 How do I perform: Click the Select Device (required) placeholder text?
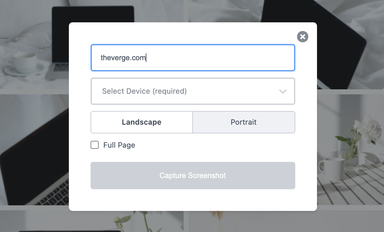[144, 91]
